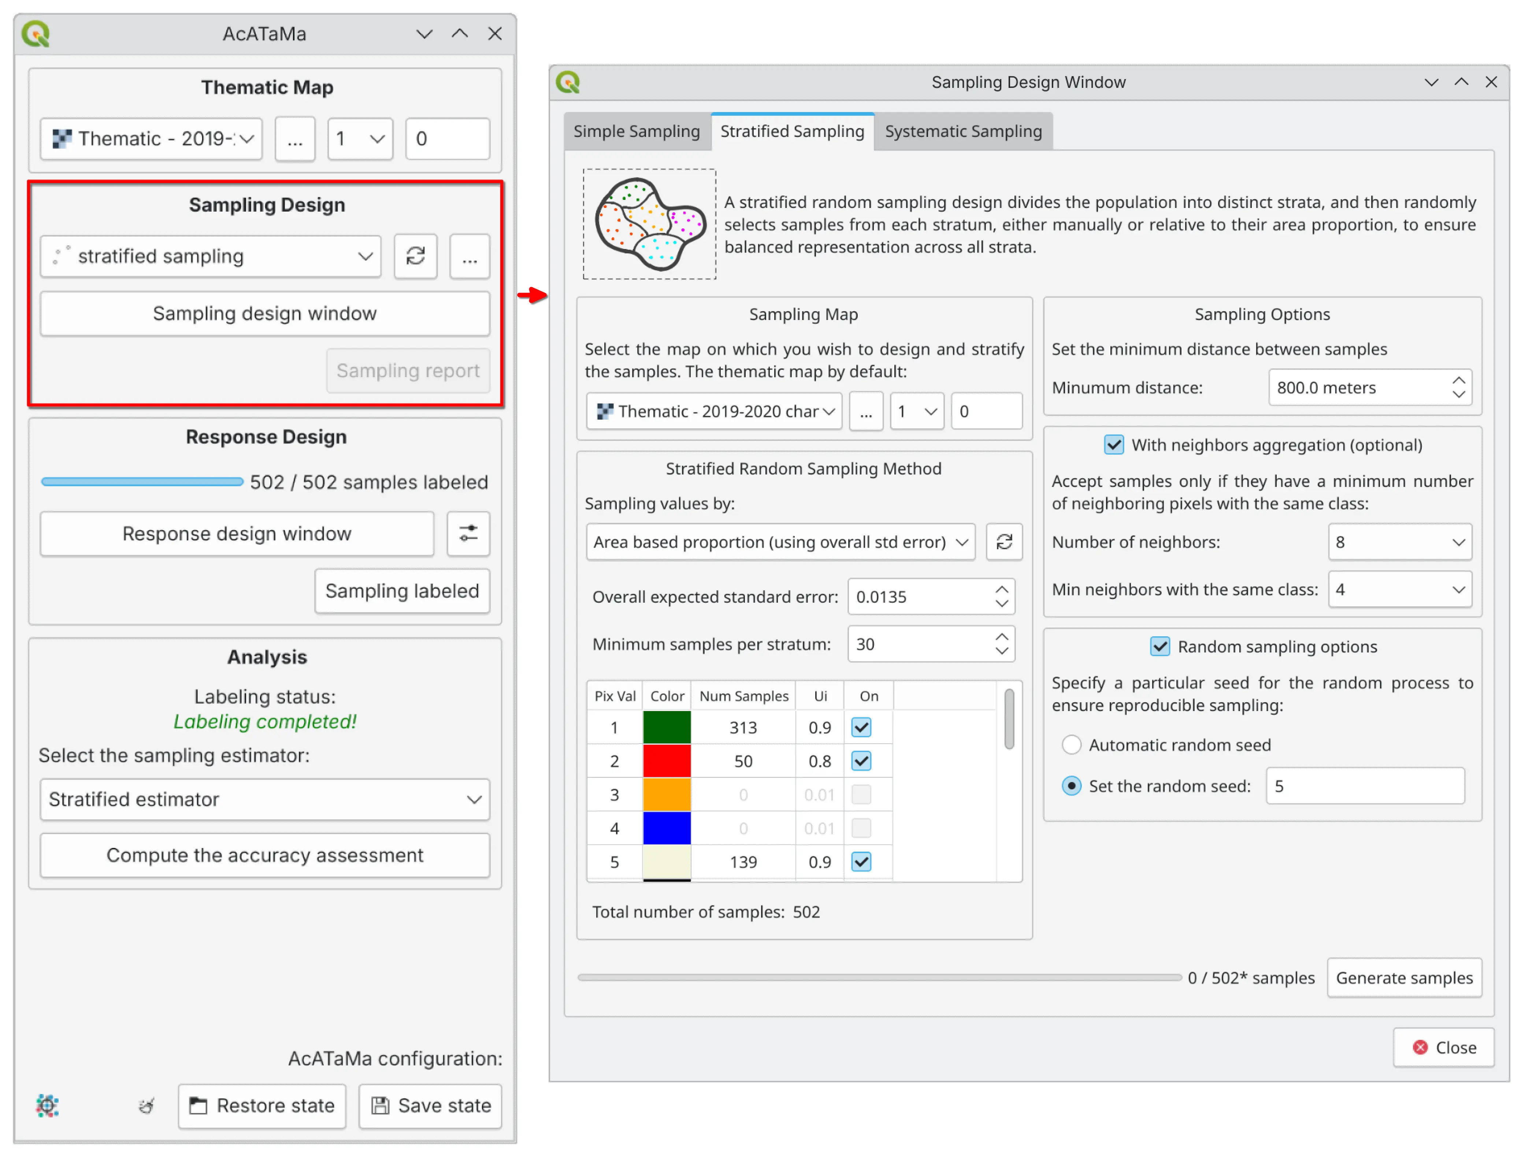Open response design settings sliders icon

(x=468, y=533)
